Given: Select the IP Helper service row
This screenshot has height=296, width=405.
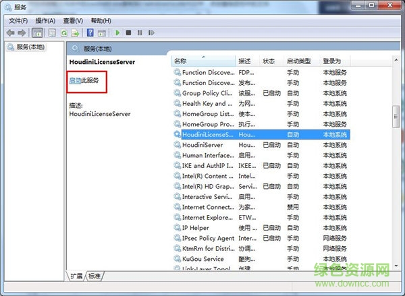Looking at the screenshot, I should click(x=261, y=228).
